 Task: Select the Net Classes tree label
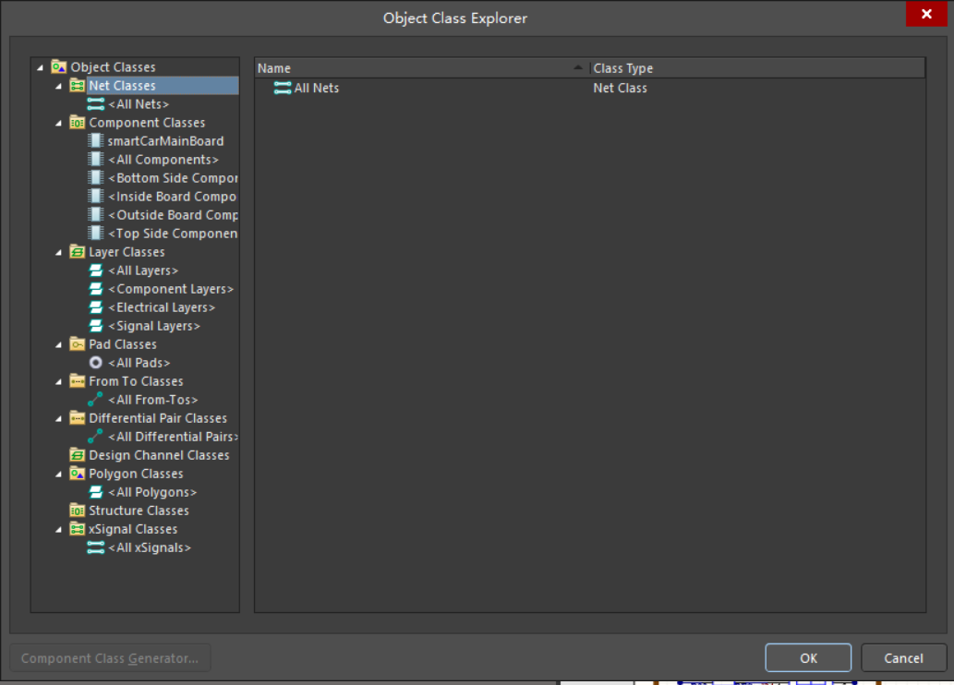tap(122, 86)
